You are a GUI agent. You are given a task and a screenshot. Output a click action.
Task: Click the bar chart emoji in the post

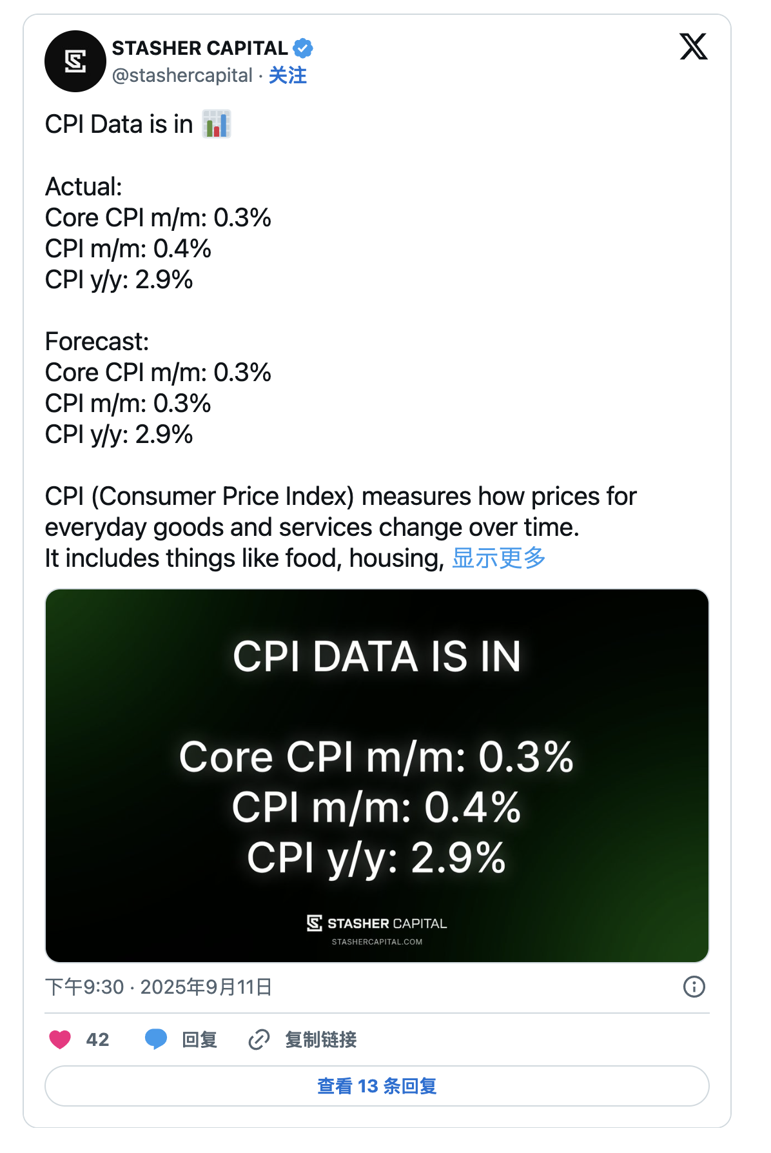tap(217, 124)
